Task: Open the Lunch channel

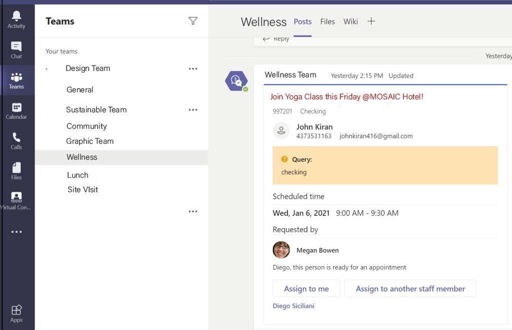Action: 78,175
